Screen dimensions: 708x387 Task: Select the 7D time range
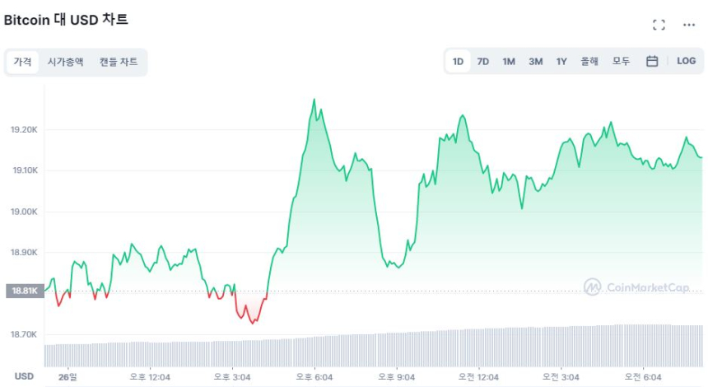coord(483,61)
